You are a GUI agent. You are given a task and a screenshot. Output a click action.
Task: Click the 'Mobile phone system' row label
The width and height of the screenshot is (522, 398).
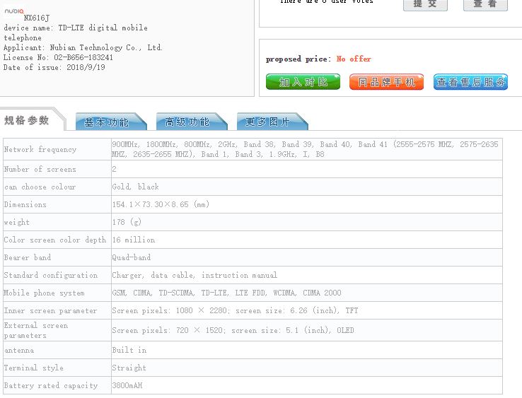pos(45,293)
